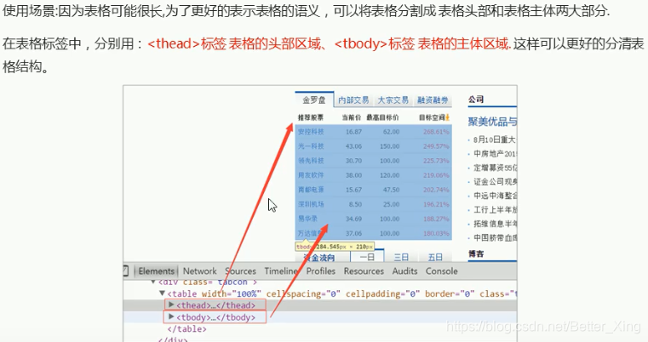Collapse the div class tabcon node
The height and width of the screenshot is (342, 648).
(153, 282)
